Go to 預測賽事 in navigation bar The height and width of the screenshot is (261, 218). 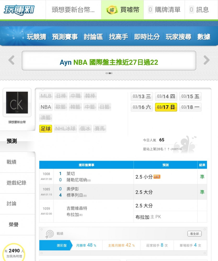(65, 37)
